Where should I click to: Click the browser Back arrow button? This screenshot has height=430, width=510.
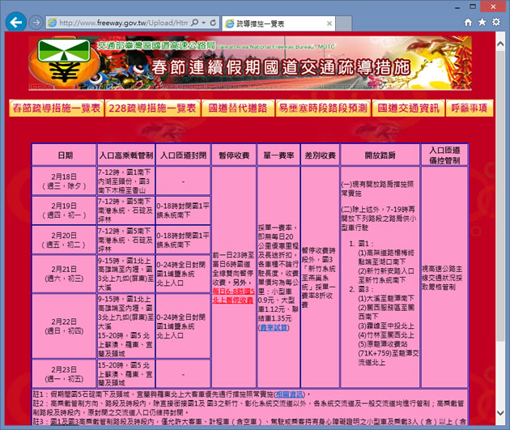(x=16, y=22)
